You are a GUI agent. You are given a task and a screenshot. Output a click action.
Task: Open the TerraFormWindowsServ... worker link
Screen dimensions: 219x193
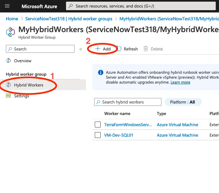(128, 125)
